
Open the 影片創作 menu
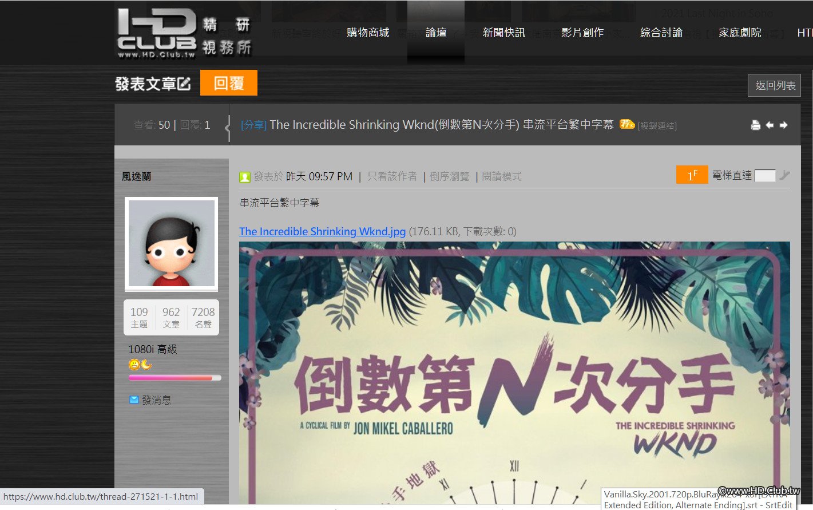point(582,33)
